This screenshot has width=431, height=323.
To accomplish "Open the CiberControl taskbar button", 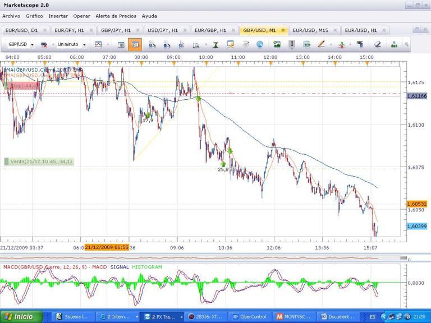I will (250, 317).
